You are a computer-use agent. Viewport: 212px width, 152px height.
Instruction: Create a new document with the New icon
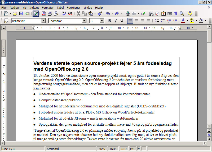(6, 14)
